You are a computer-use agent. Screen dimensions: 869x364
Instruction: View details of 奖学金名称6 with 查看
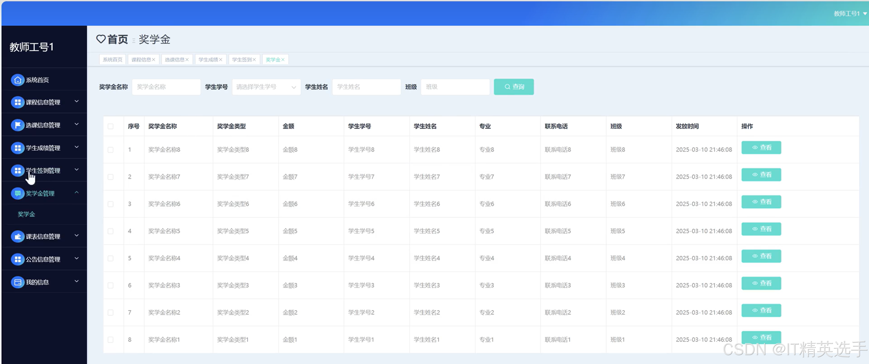tap(761, 202)
